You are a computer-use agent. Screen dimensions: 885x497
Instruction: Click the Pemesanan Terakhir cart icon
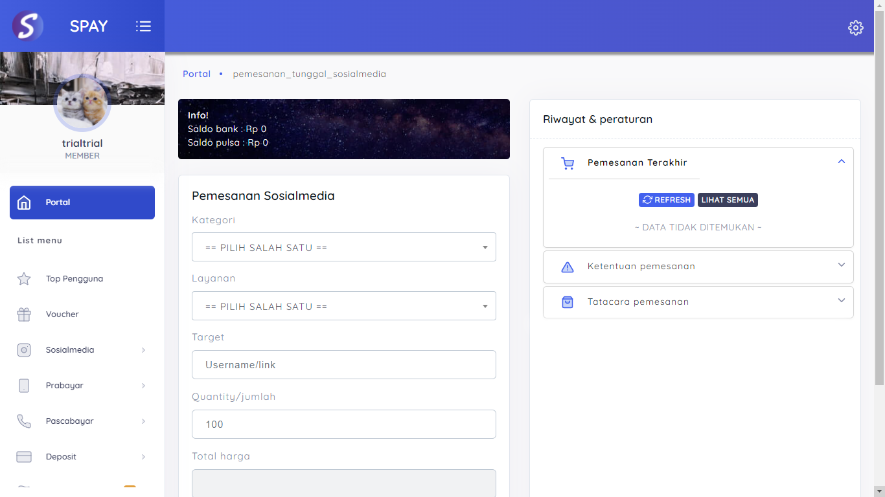(568, 163)
